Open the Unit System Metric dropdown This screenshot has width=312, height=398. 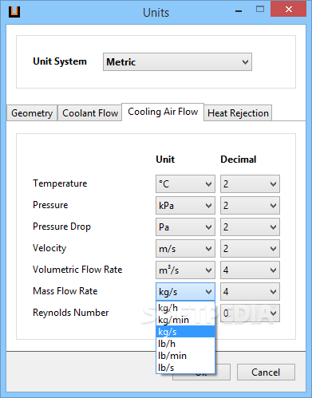(x=177, y=62)
